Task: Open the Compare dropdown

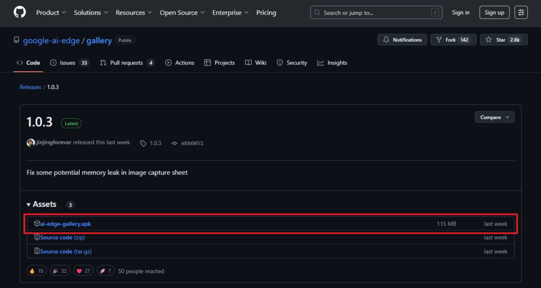Action: [x=495, y=117]
